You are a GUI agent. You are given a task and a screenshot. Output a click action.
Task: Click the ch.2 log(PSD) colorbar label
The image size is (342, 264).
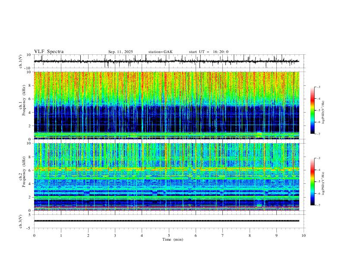tap(323, 183)
